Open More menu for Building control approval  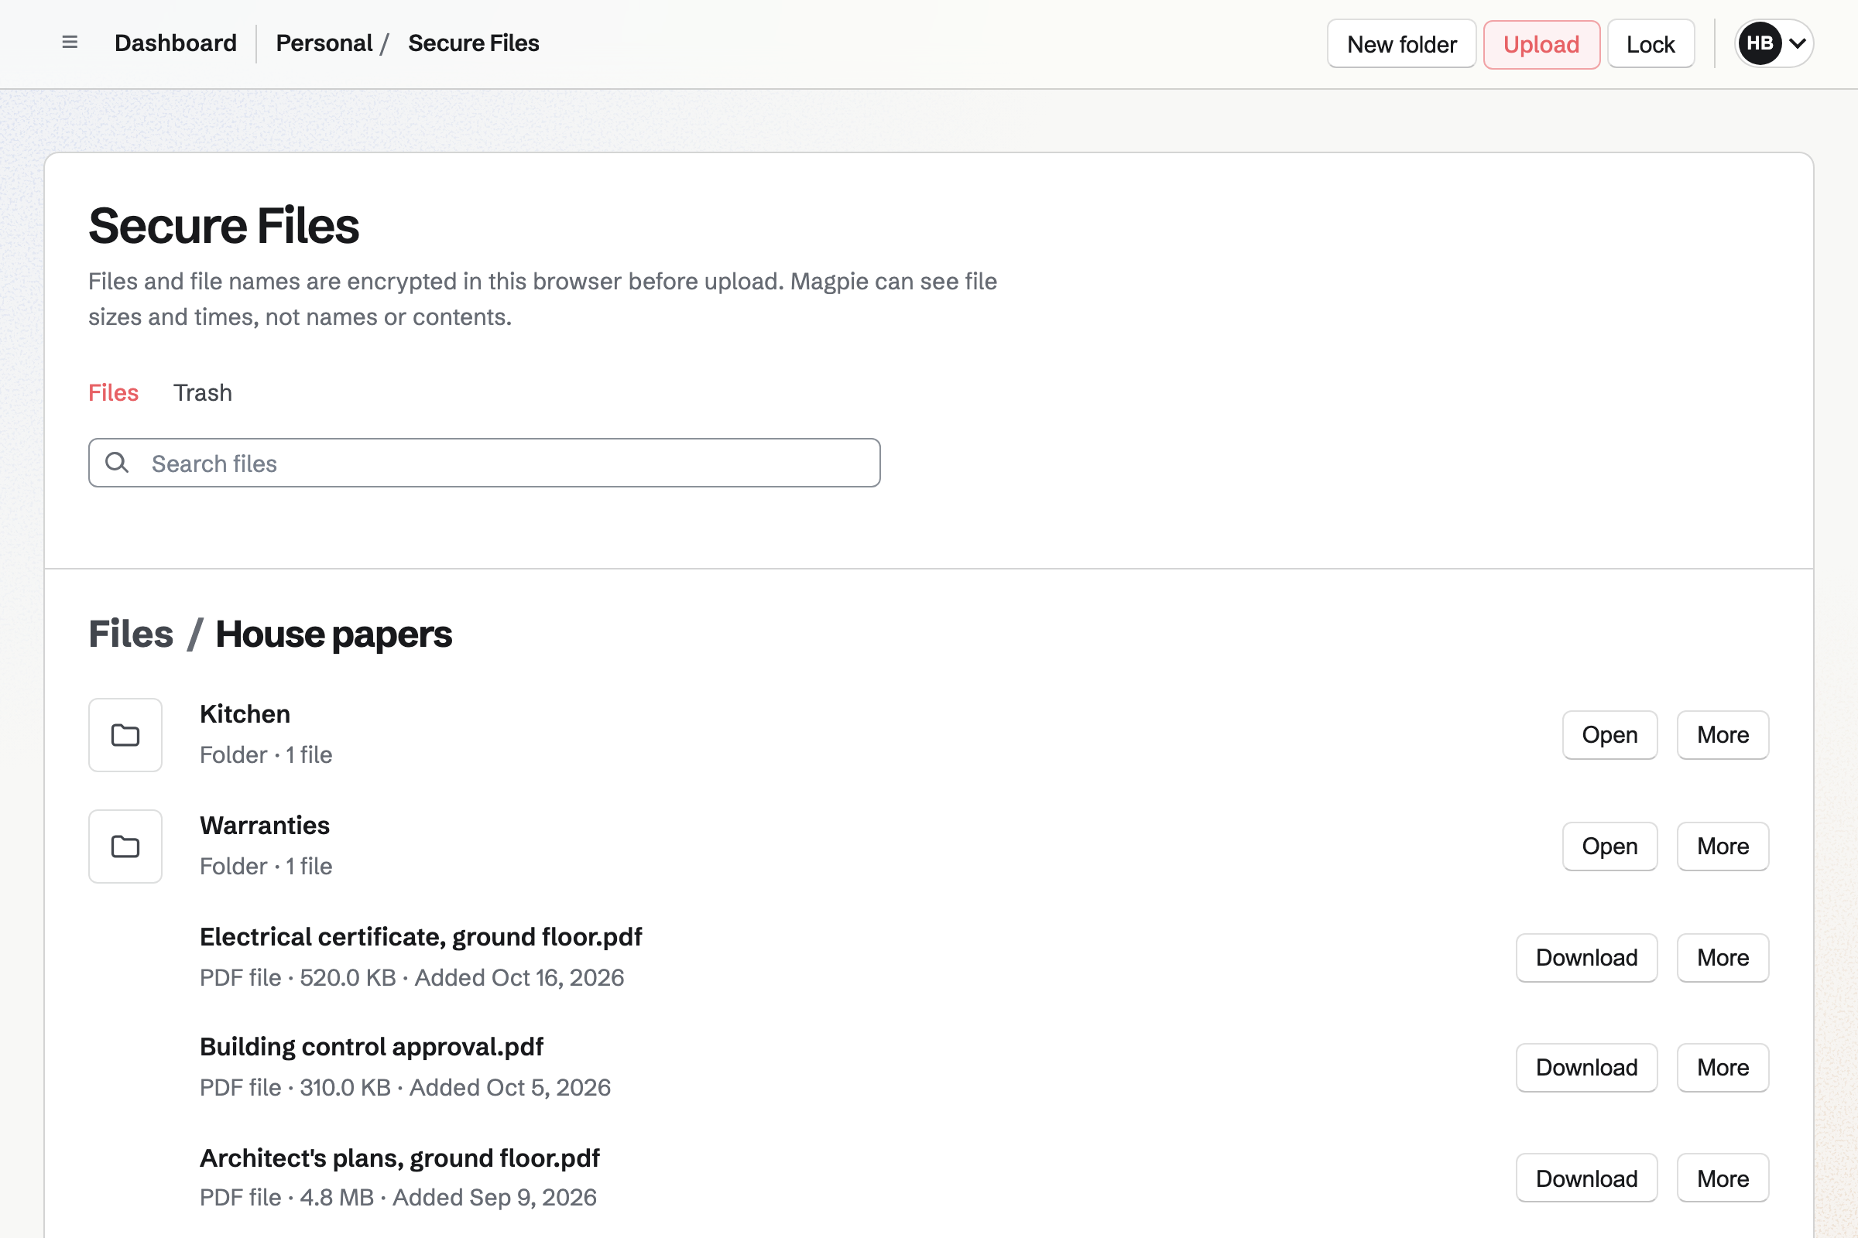coord(1722,1068)
